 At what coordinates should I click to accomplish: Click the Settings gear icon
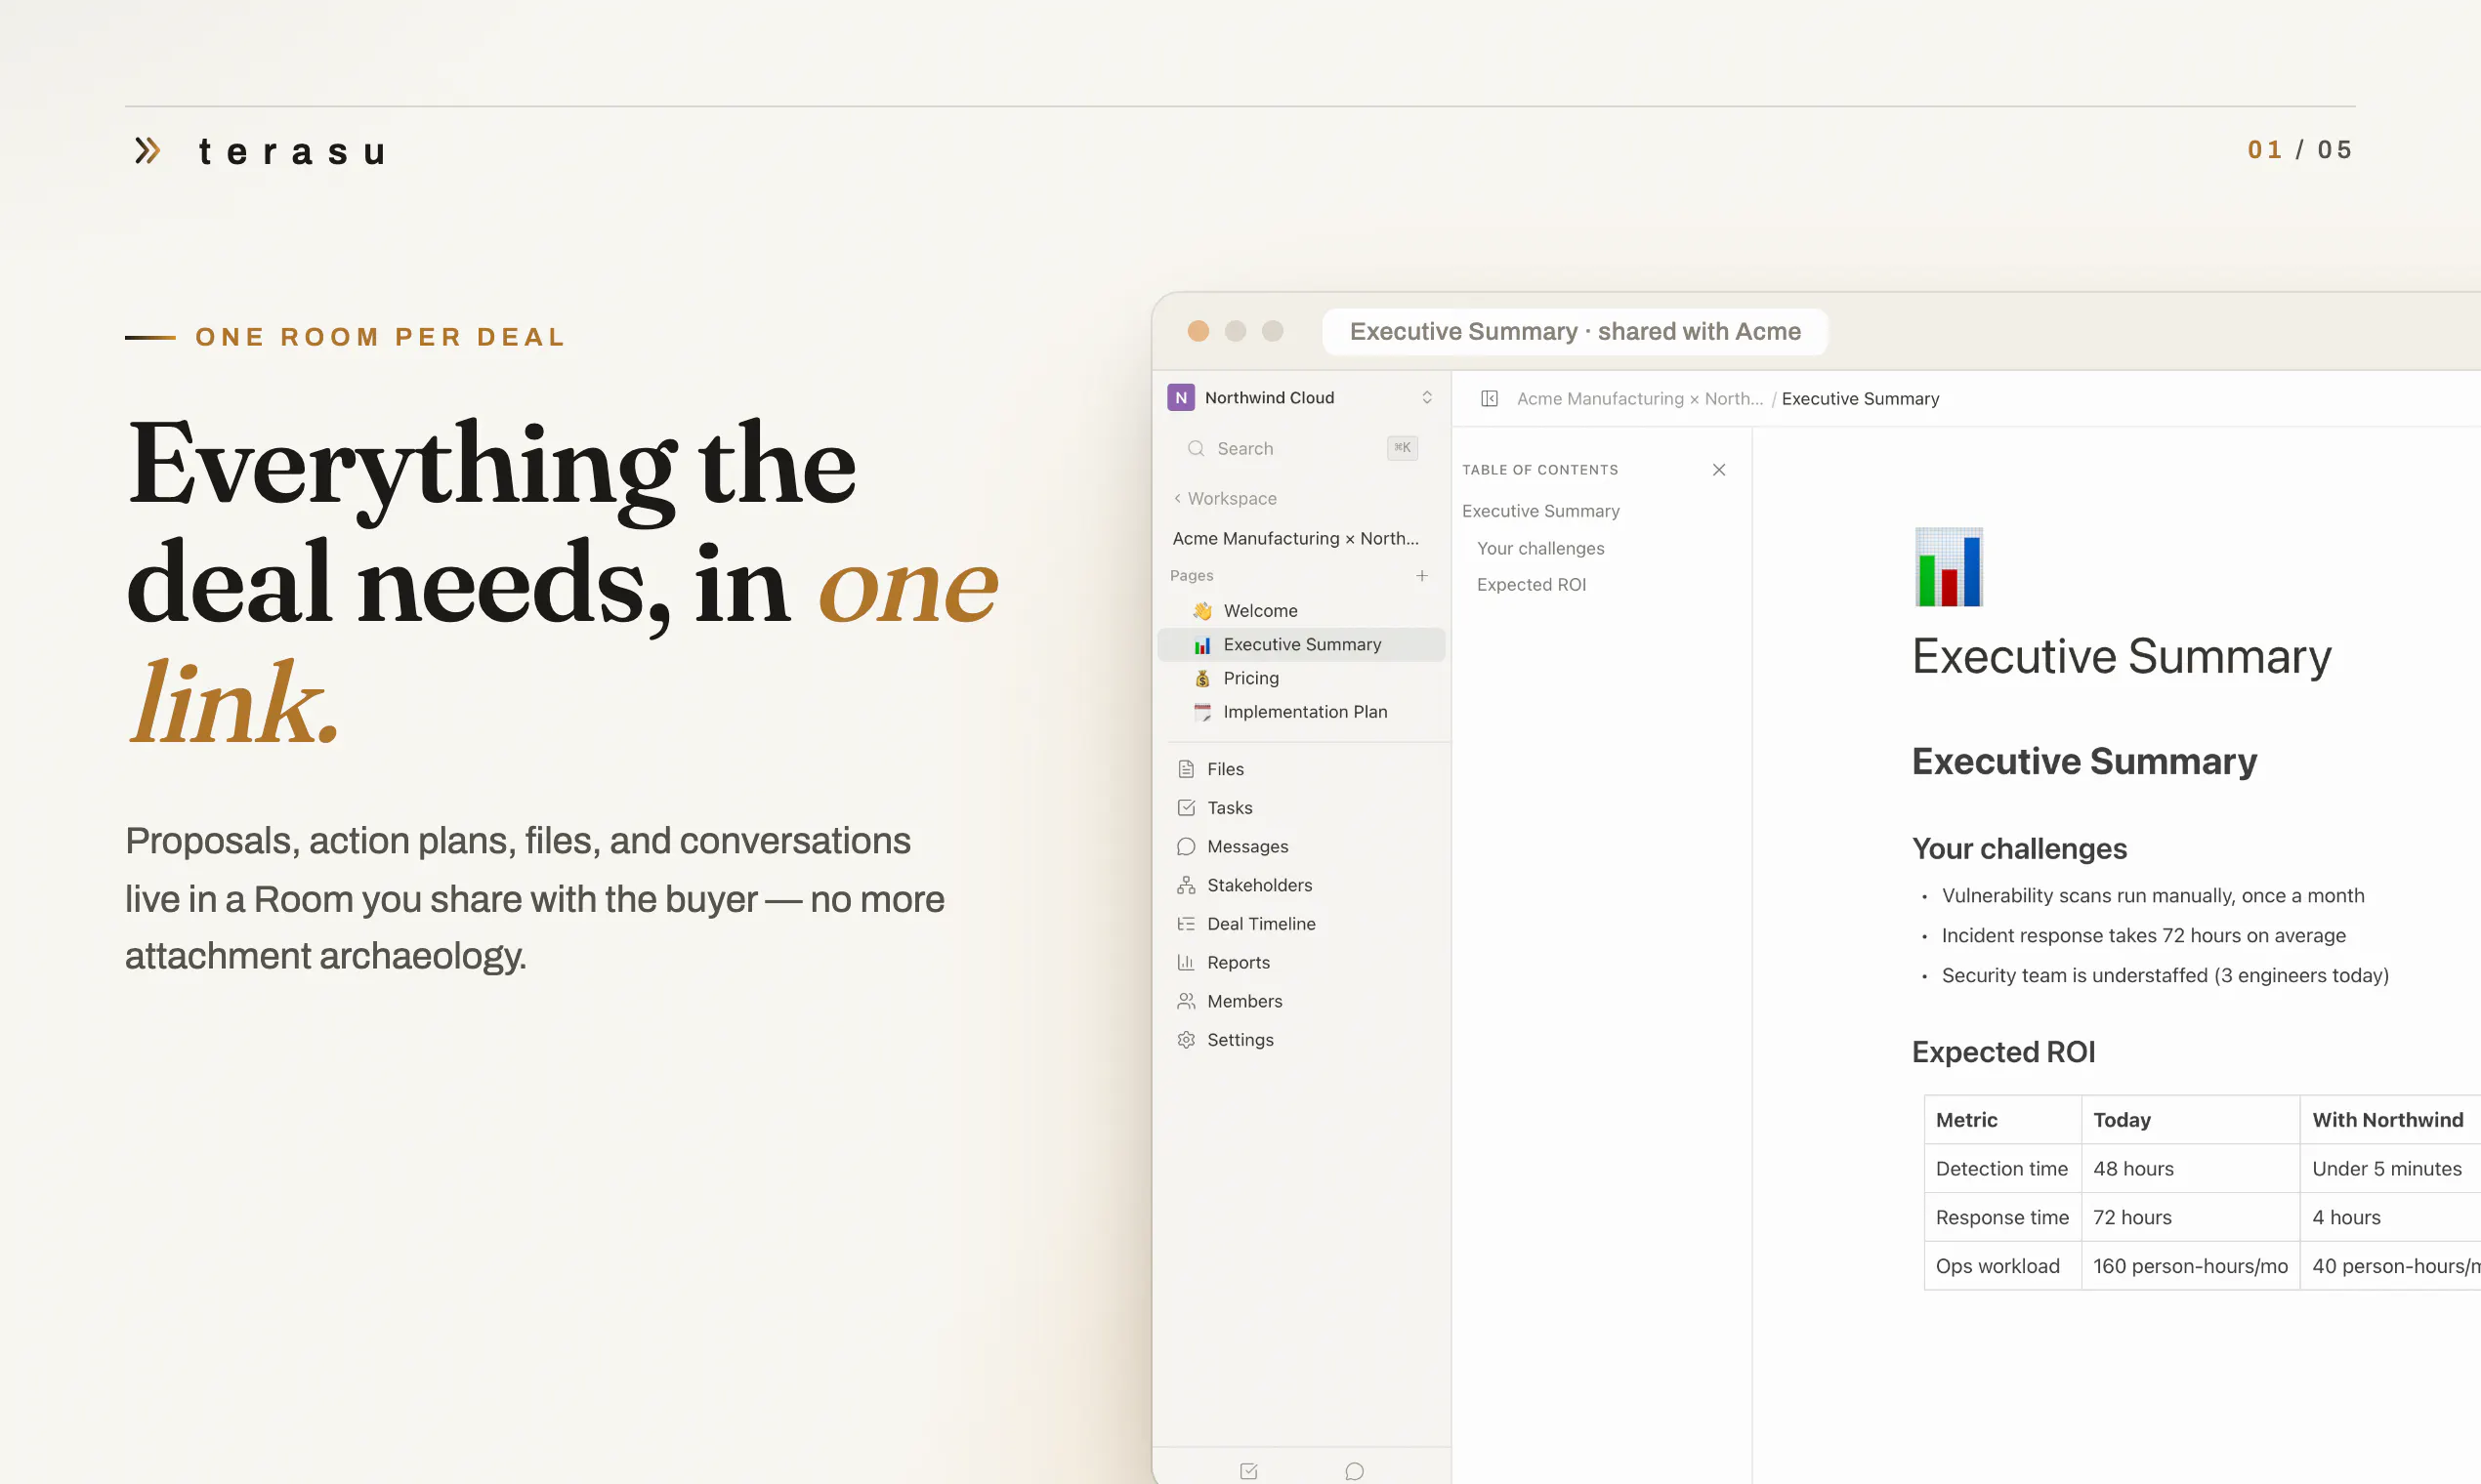[x=1187, y=1040]
